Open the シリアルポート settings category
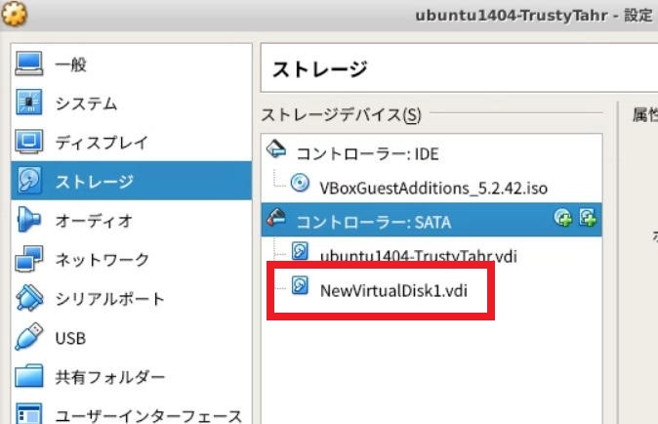658x424 pixels. pyautogui.click(x=132, y=299)
